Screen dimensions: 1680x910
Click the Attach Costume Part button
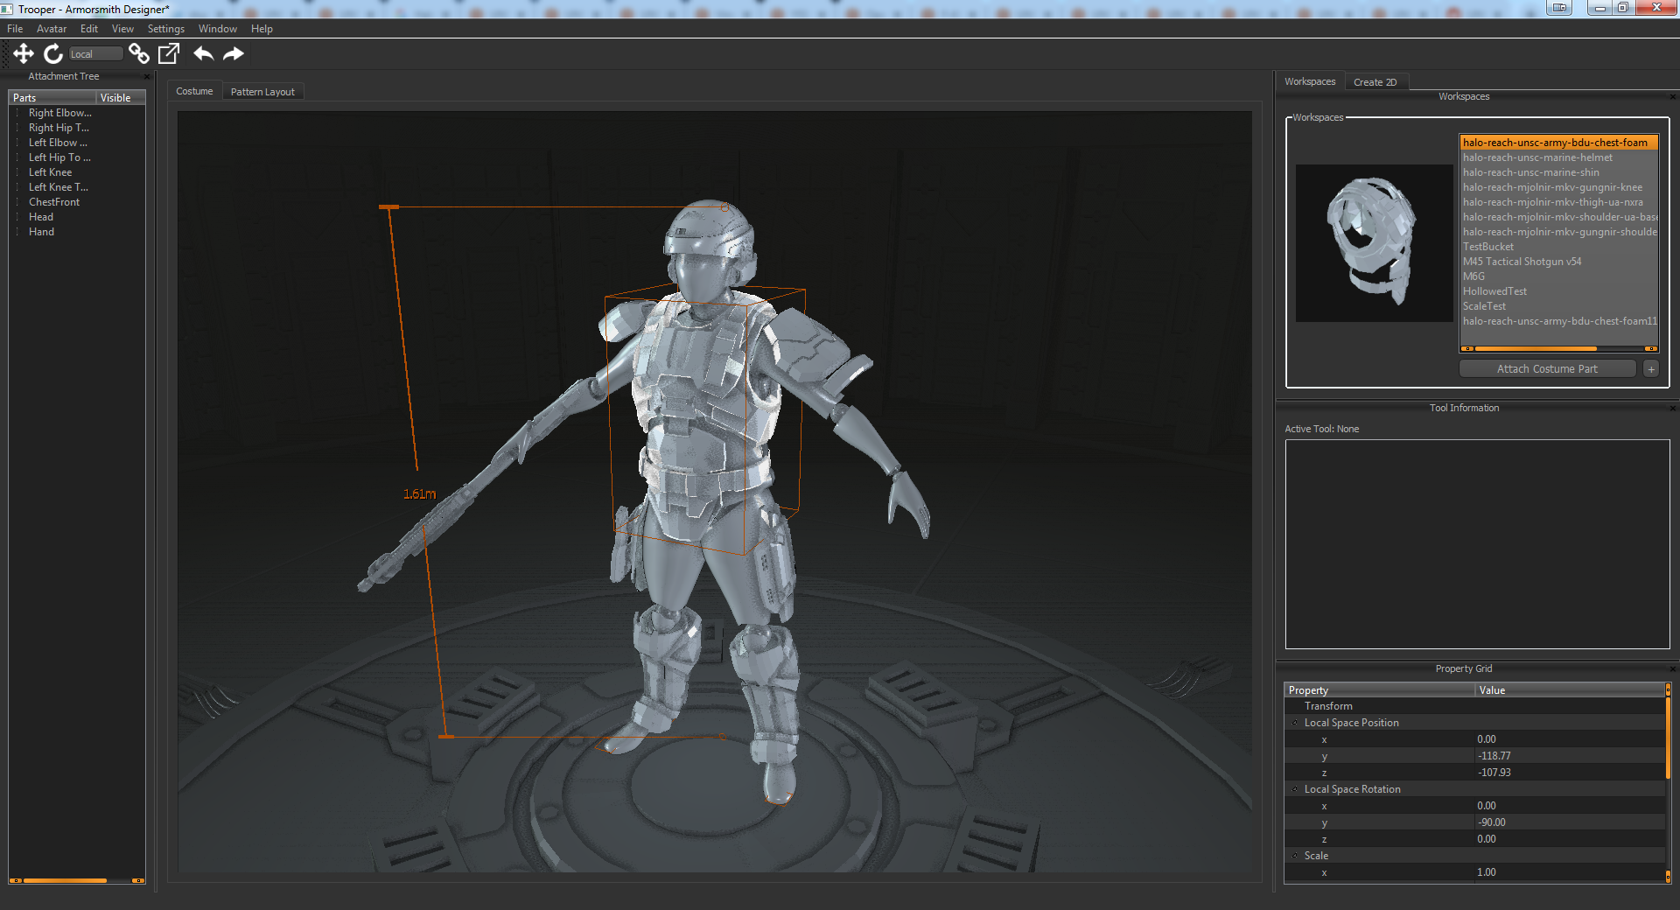[x=1547, y=369]
